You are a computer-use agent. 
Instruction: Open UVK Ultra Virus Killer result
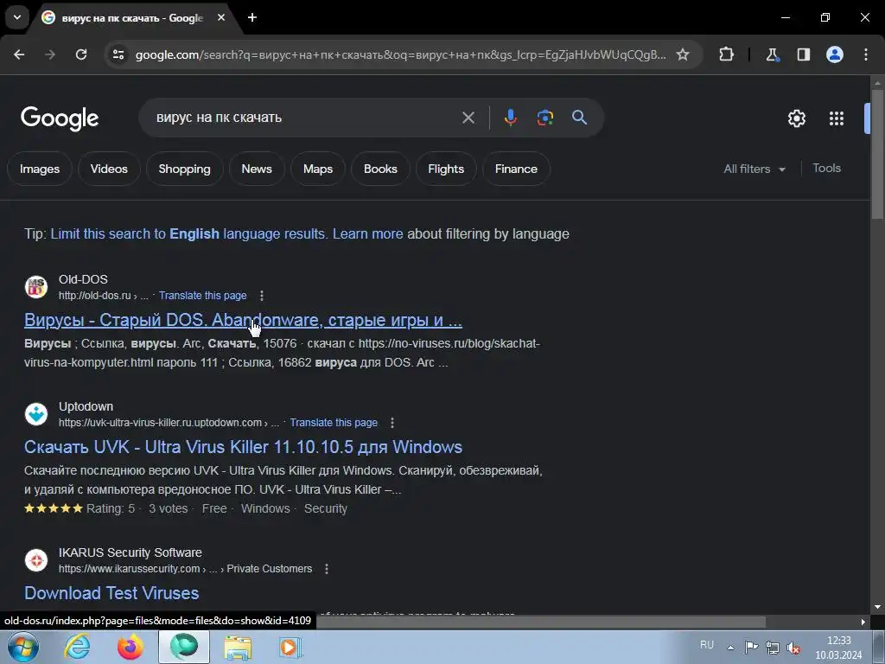tap(243, 447)
